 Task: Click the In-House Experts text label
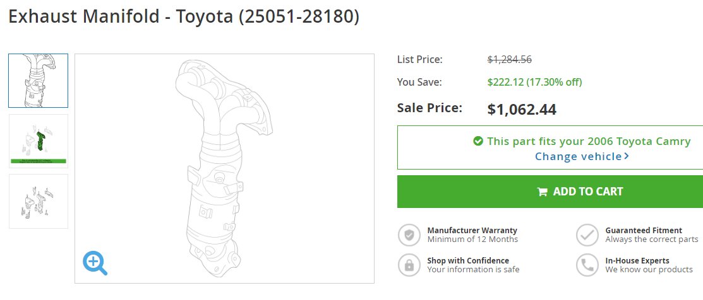637,260
